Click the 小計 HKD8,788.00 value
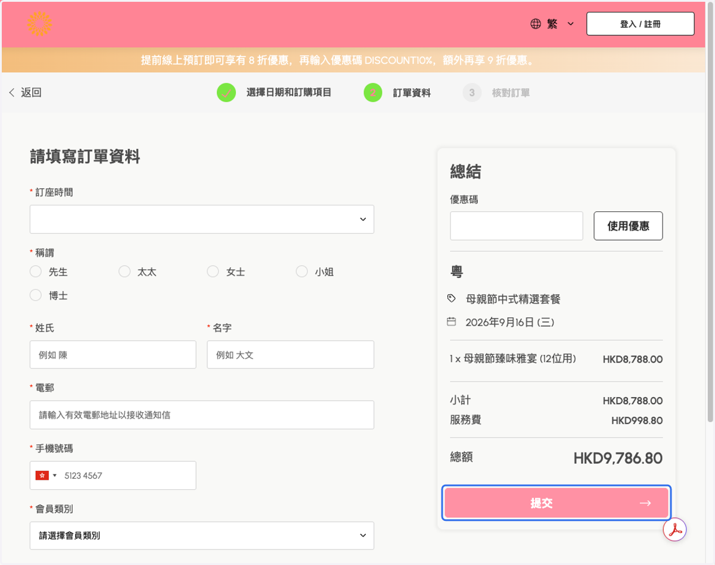Viewport: 715px width, 565px height. click(x=633, y=401)
